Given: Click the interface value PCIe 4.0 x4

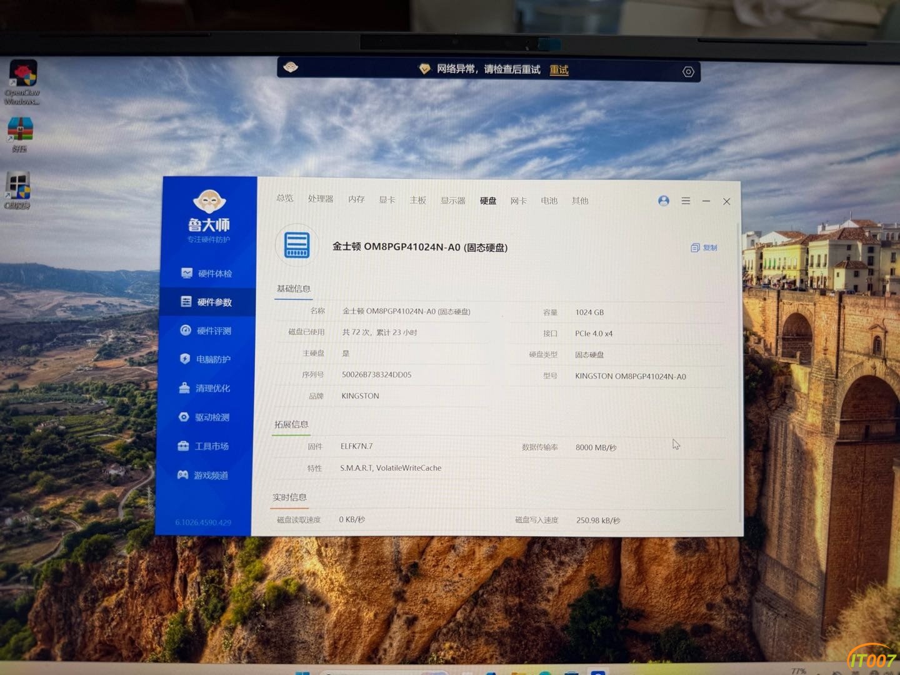Looking at the screenshot, I should click(594, 334).
